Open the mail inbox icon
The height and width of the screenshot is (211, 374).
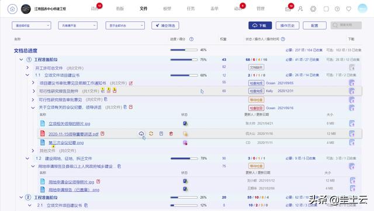pos(288,9)
